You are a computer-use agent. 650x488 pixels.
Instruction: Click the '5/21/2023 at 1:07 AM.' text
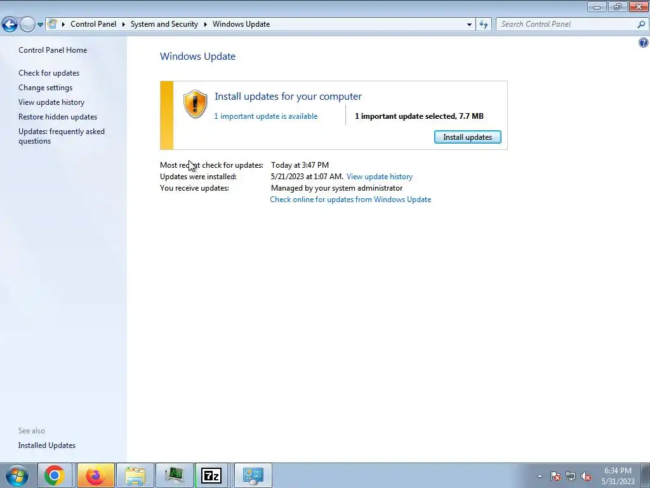(x=307, y=177)
